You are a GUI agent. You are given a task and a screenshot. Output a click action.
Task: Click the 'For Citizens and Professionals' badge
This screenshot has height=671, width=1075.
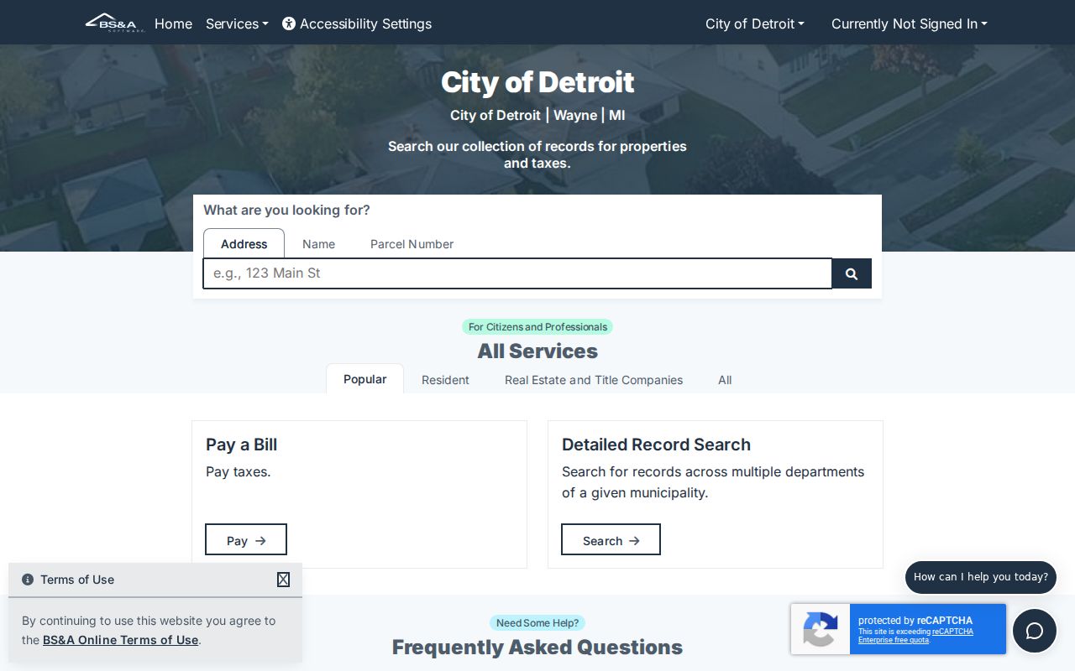[537, 327]
